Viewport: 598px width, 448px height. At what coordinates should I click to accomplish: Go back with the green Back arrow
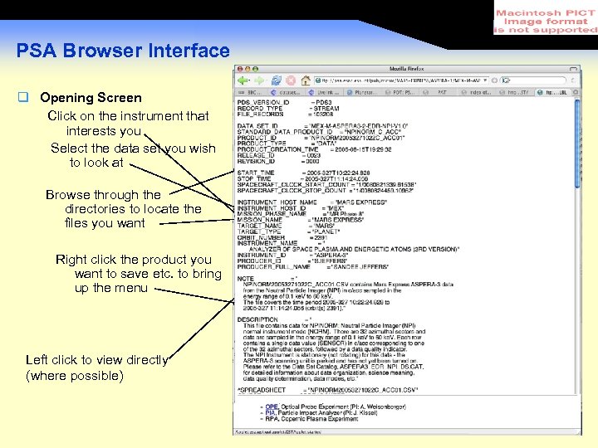(x=242, y=80)
